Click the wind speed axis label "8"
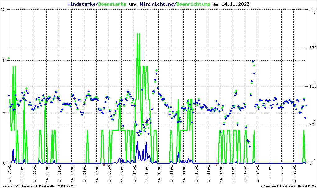 click(x=5, y=61)
